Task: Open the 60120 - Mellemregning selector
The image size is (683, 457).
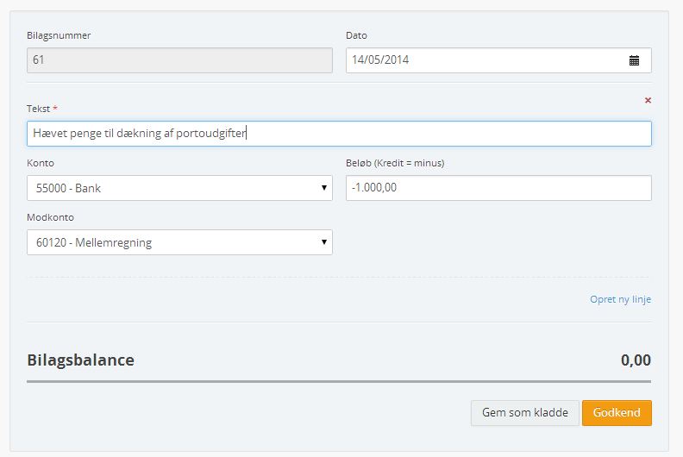Action: click(179, 242)
